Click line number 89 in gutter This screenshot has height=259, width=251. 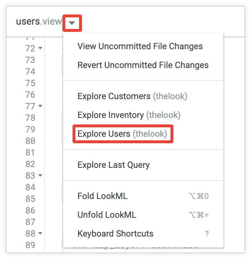coord(30,245)
